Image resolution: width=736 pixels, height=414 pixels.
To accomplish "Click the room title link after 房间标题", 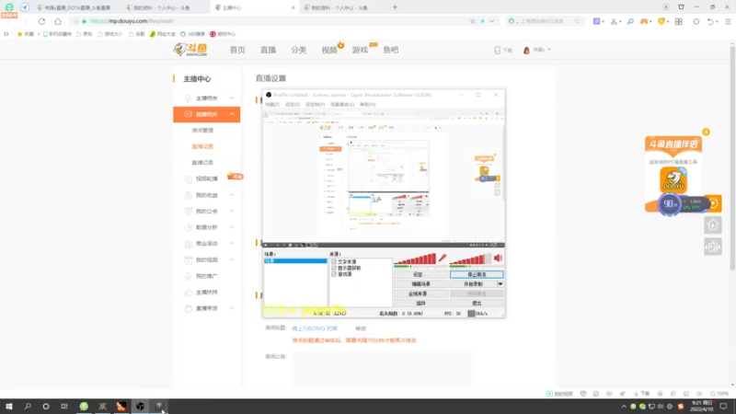I will pyautogui.click(x=315, y=328).
